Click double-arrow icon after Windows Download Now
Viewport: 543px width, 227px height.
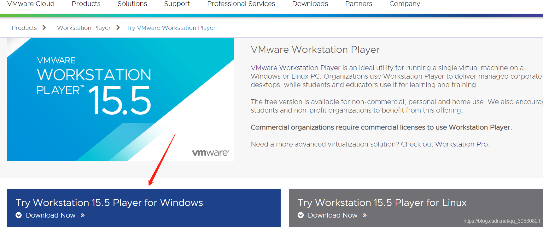tap(83, 215)
